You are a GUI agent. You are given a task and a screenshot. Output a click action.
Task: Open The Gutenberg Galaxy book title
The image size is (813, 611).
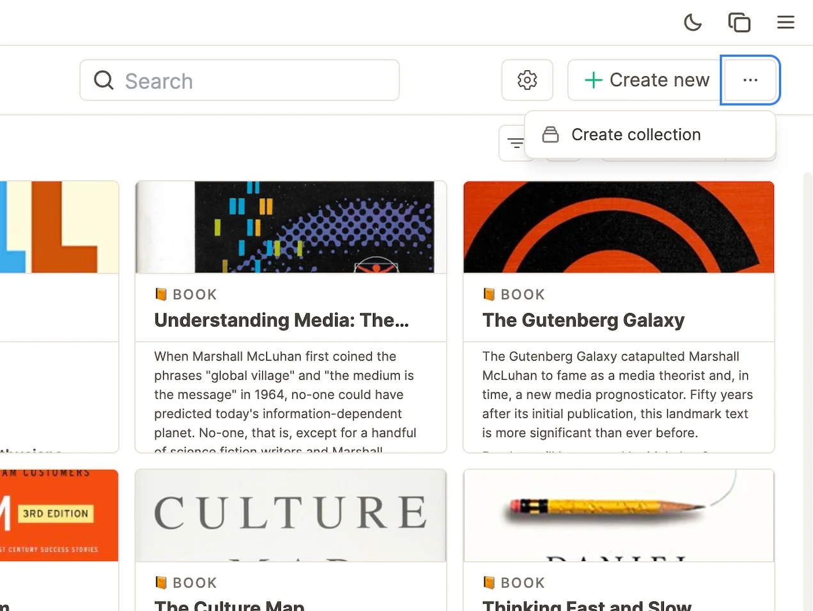[x=583, y=320]
